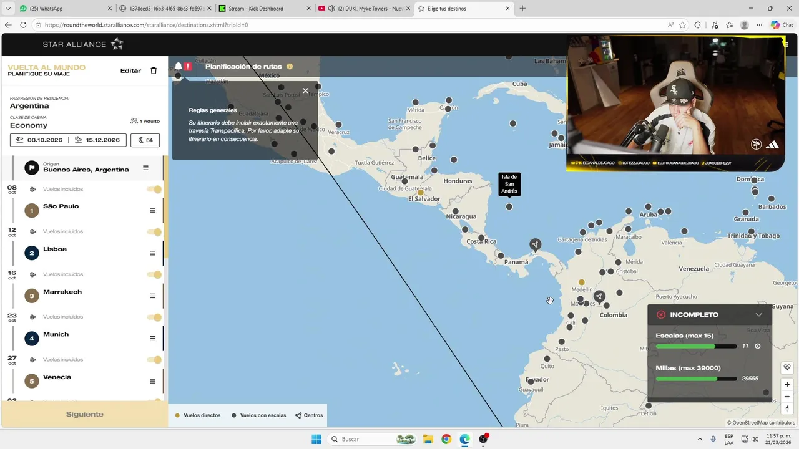The image size is (799, 449).
Task: Select the stop number 2 badge Lisboa
Action: [32, 253]
